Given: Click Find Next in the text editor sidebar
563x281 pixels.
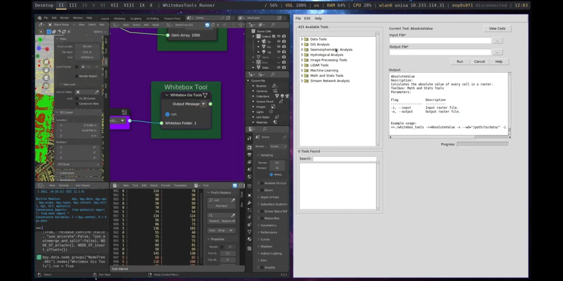Looking at the screenshot, I should (x=222, y=206).
